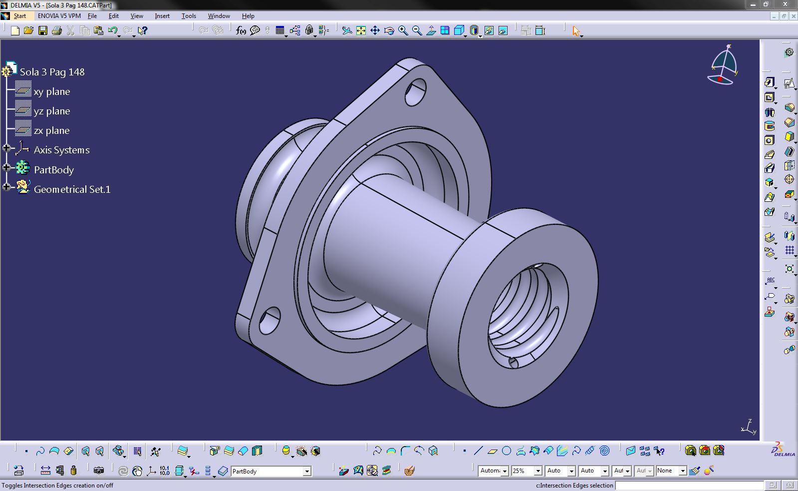Click the Axis System icon in bottom toolbar

click(151, 471)
